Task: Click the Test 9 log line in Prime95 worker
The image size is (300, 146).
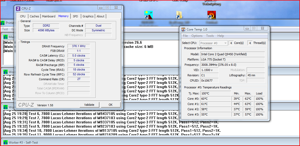Action: pos(111,126)
